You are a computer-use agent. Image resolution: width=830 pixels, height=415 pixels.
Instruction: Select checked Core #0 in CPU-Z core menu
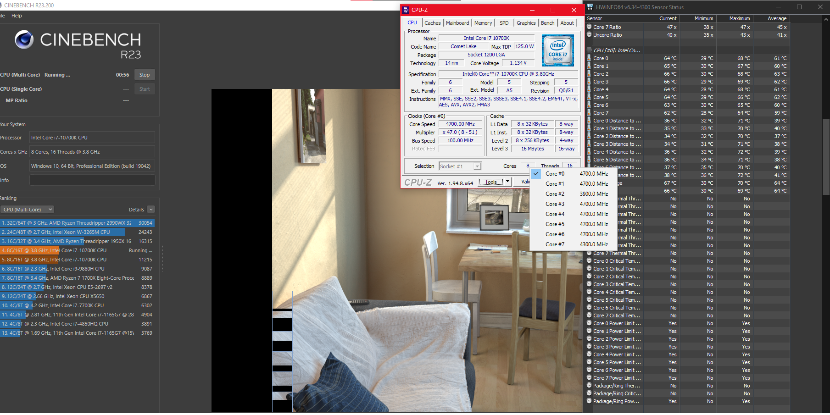click(573, 174)
